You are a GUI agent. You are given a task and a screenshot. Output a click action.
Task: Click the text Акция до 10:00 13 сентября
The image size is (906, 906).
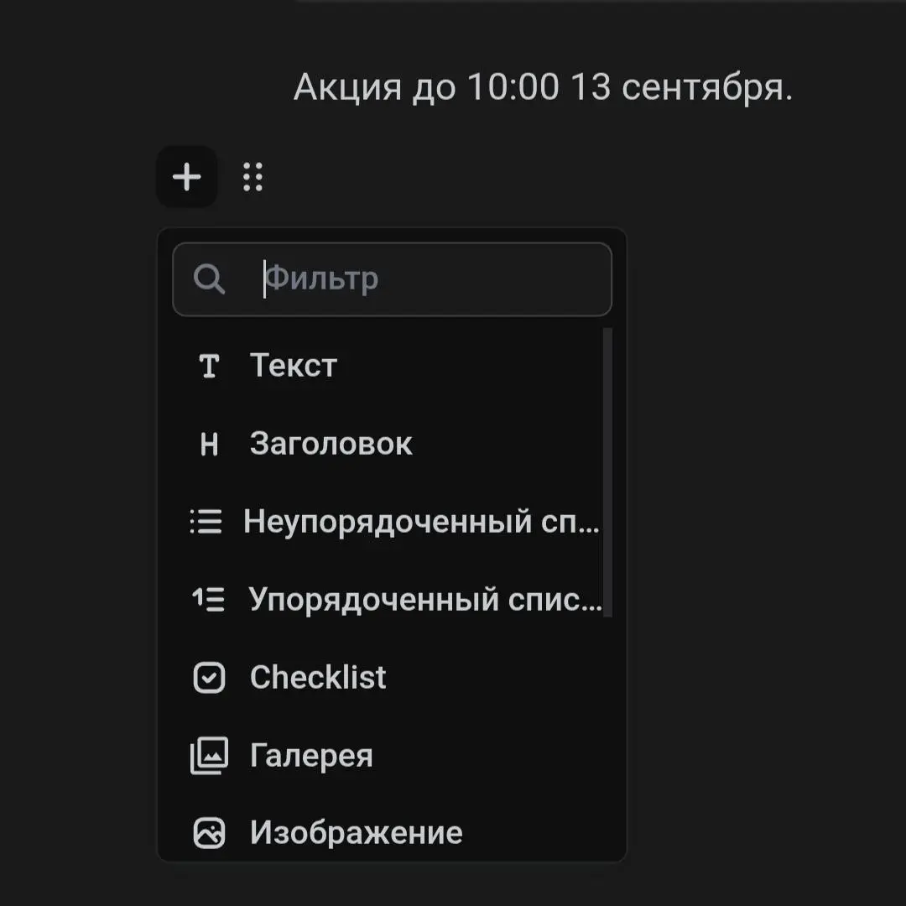click(543, 87)
